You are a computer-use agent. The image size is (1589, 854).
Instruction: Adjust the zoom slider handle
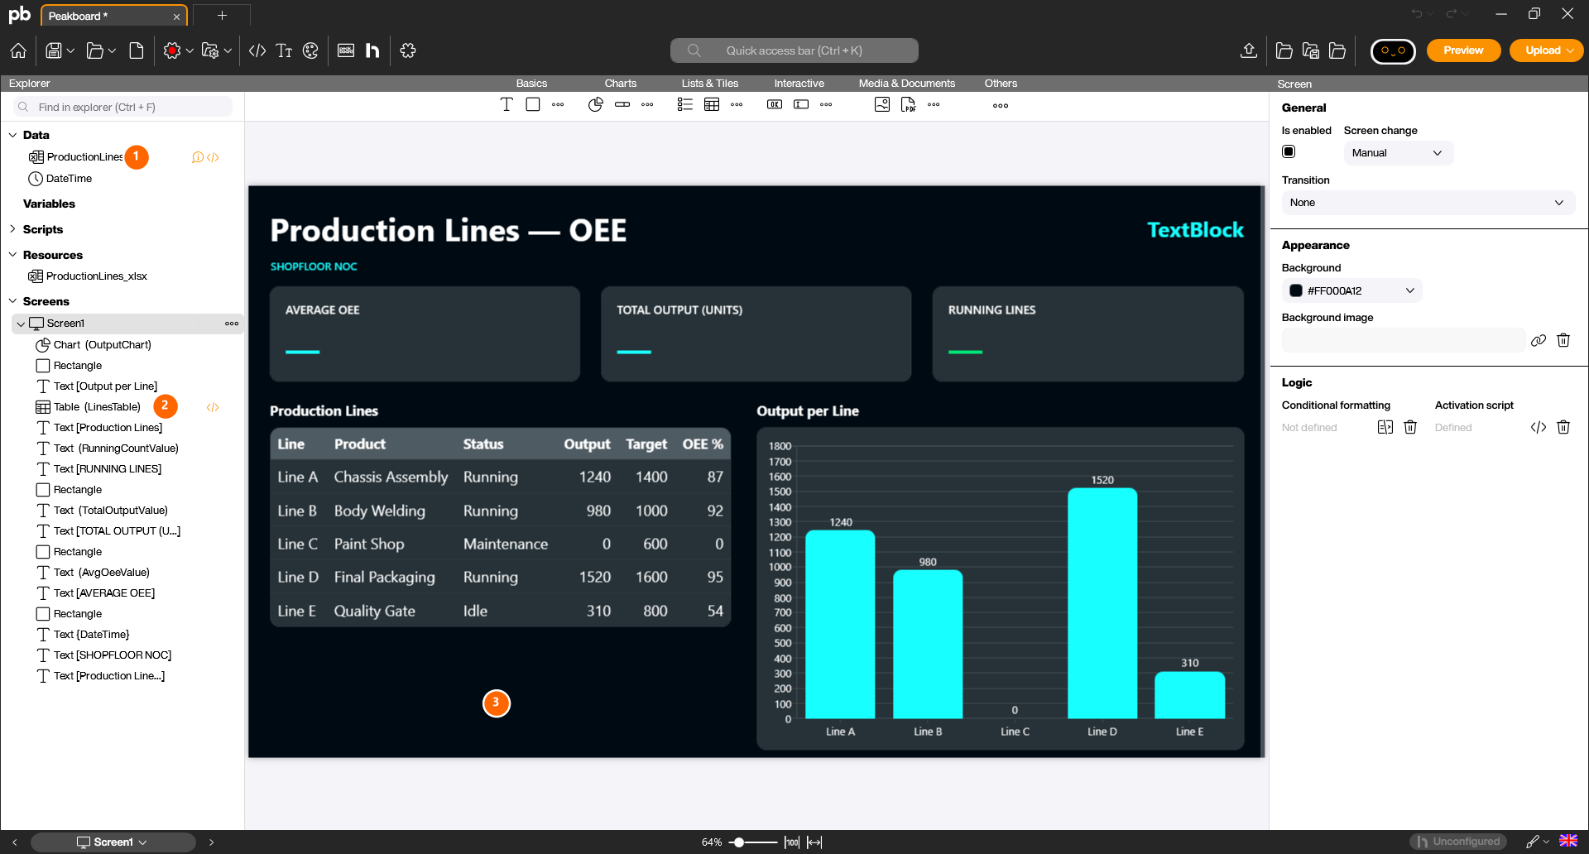coord(739,842)
